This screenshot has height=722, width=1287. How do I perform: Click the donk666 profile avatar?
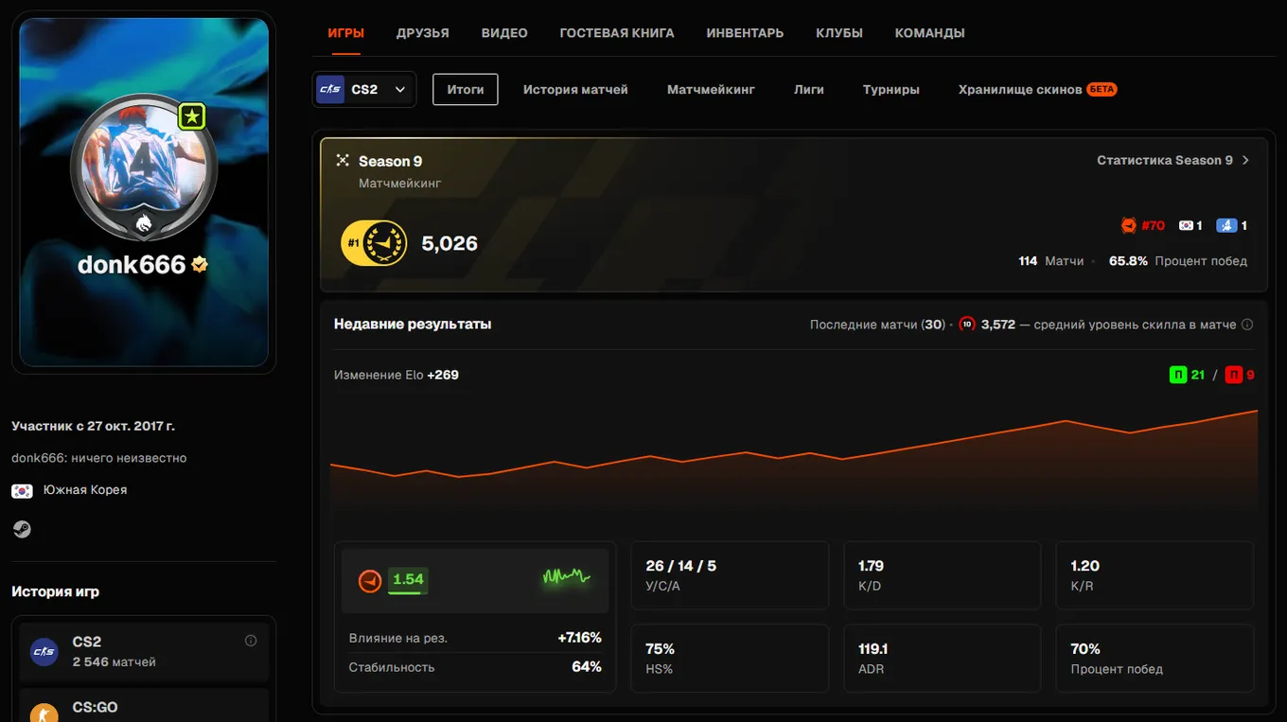144,167
